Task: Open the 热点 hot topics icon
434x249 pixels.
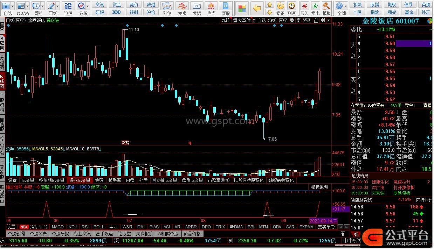Action: [211, 6]
